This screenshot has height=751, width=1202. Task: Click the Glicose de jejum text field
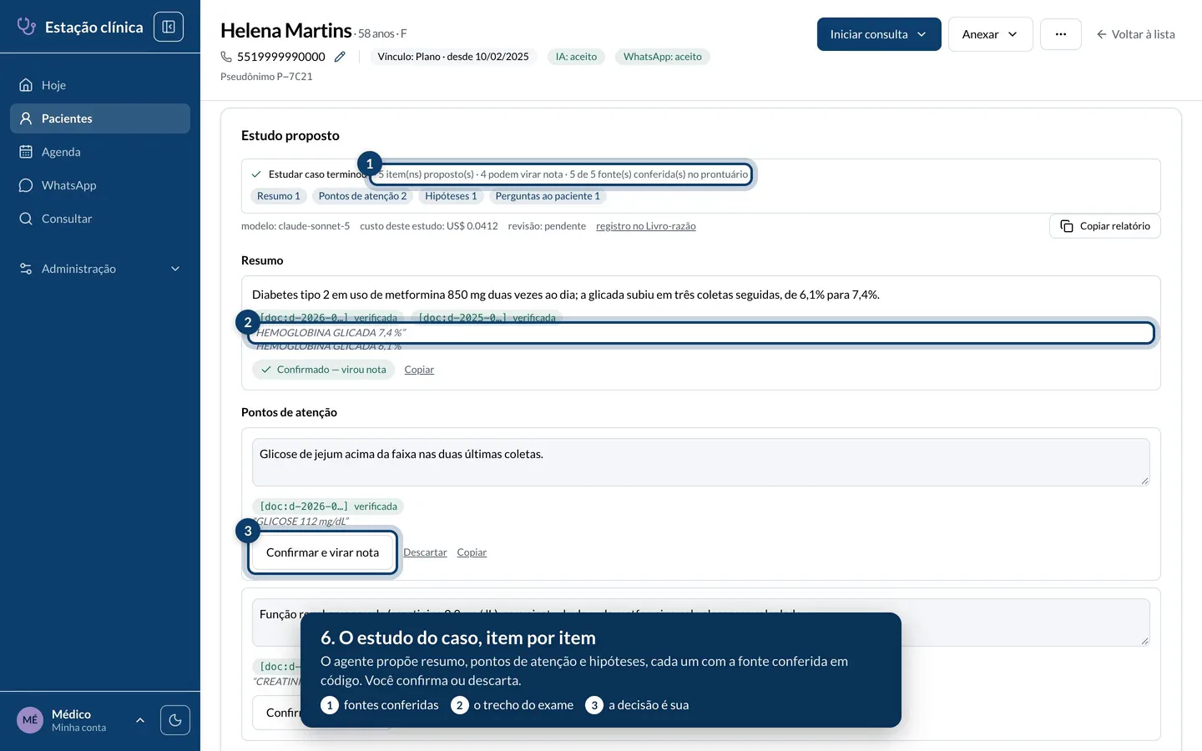coord(701,462)
